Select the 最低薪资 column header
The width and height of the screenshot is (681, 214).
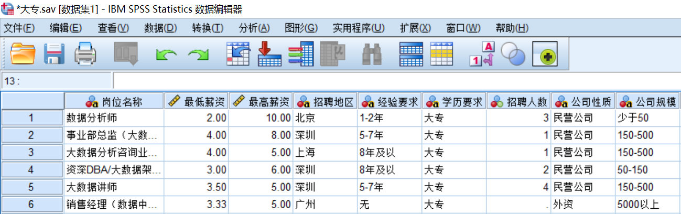(197, 101)
